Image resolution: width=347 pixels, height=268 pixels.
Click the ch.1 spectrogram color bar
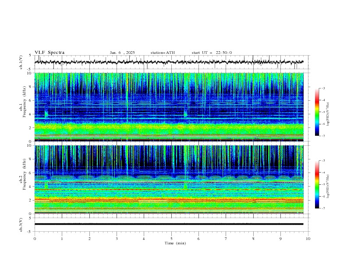point(317,112)
